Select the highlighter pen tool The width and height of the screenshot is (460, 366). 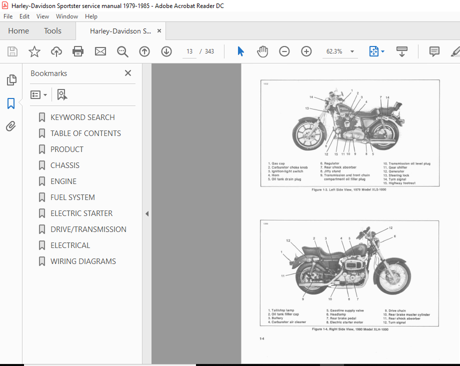point(455,51)
